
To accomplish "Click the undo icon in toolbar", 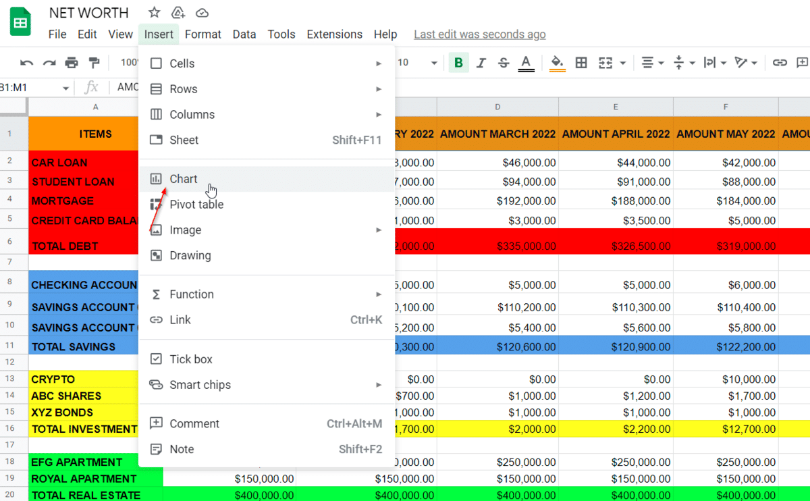I will tap(26, 63).
